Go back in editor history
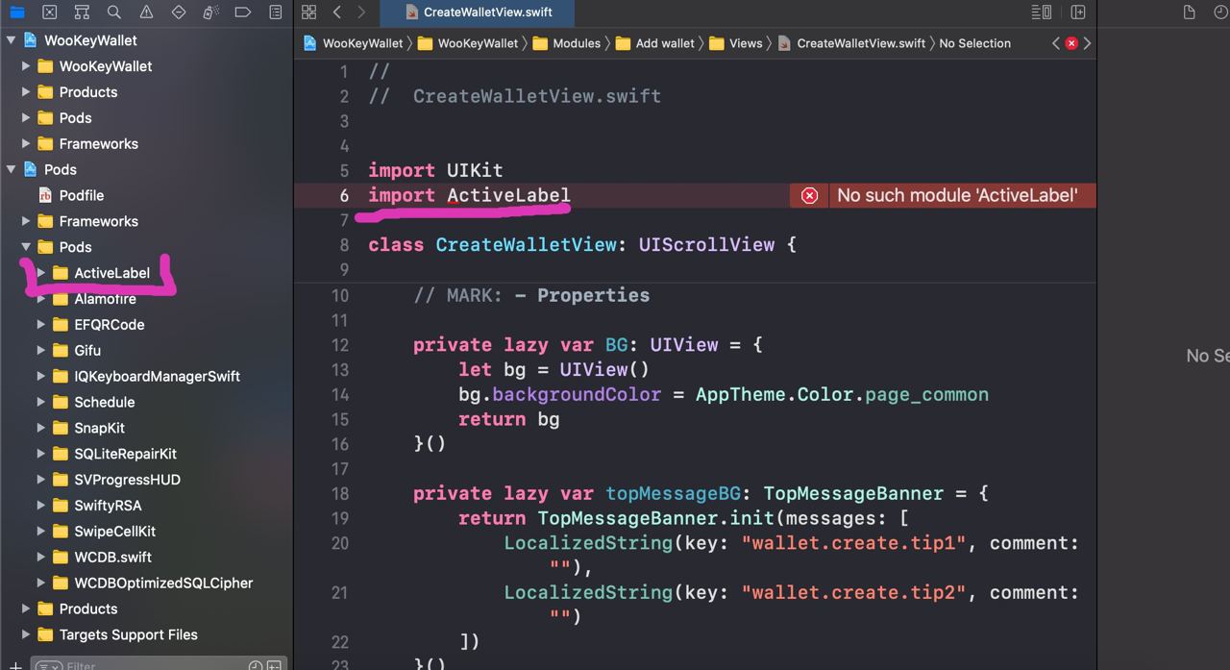 (337, 12)
